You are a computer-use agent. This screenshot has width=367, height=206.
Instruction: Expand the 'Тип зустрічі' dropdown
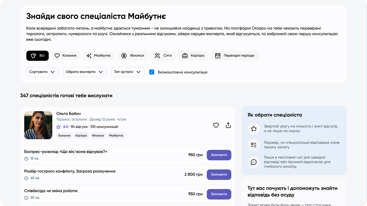128,72
